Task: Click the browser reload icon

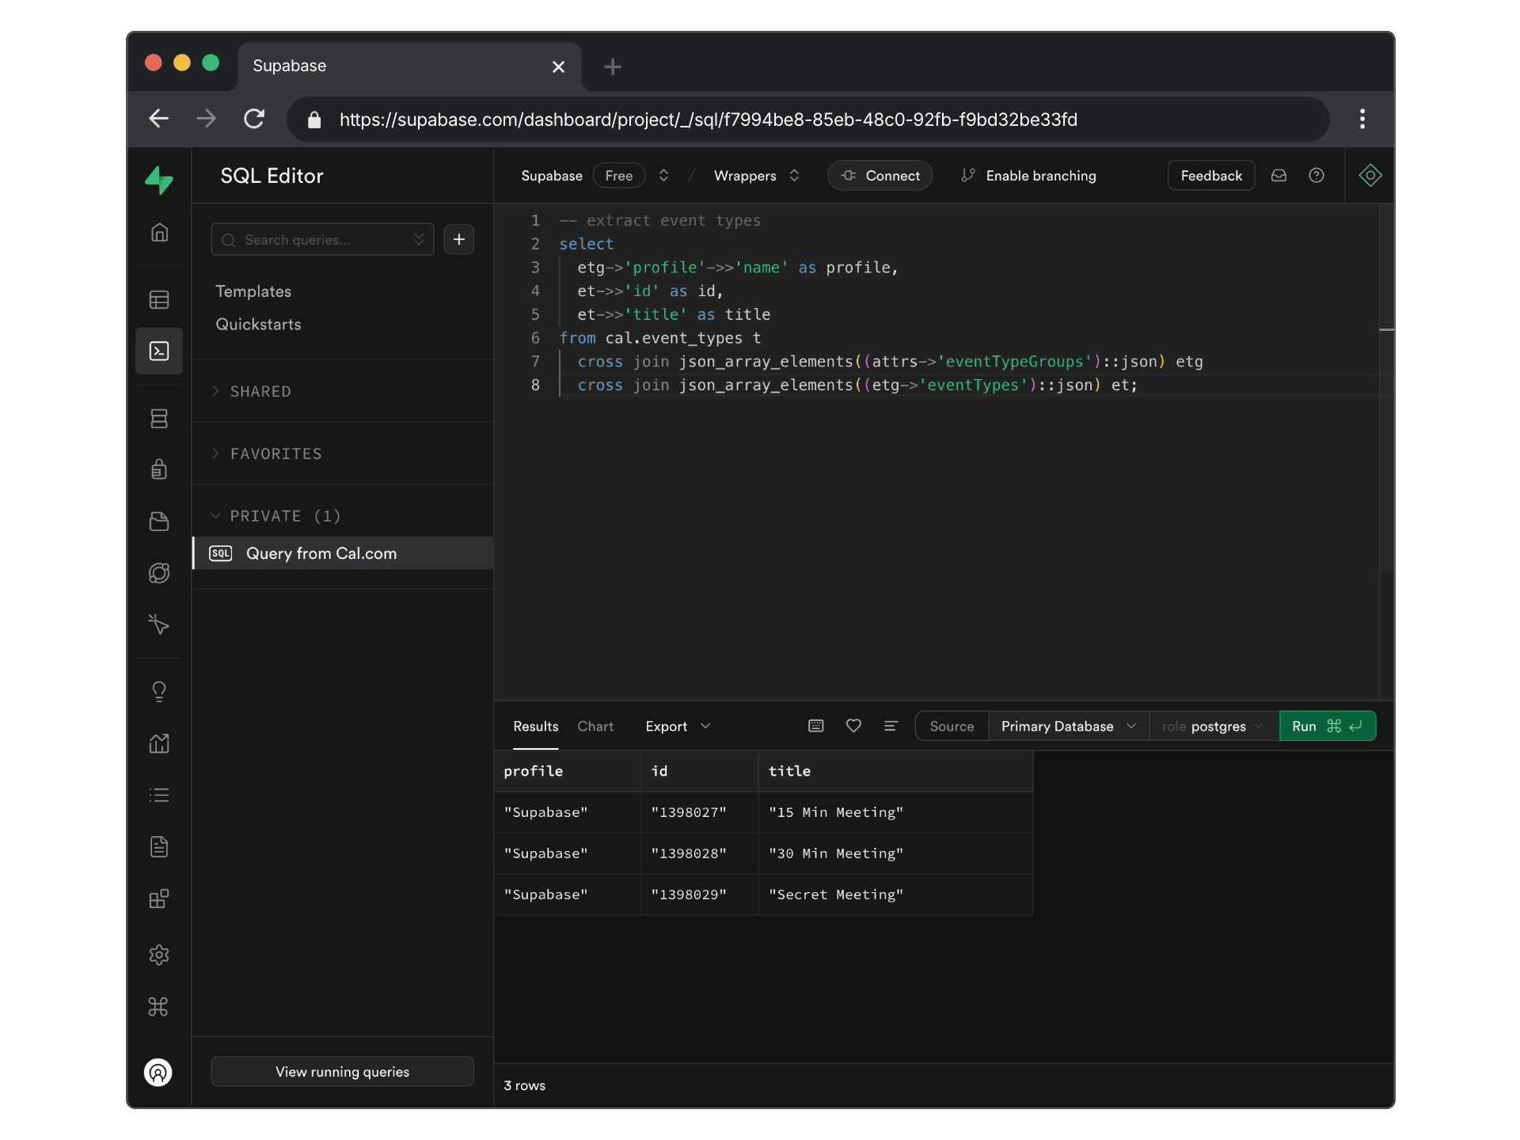Action: pyautogui.click(x=254, y=119)
